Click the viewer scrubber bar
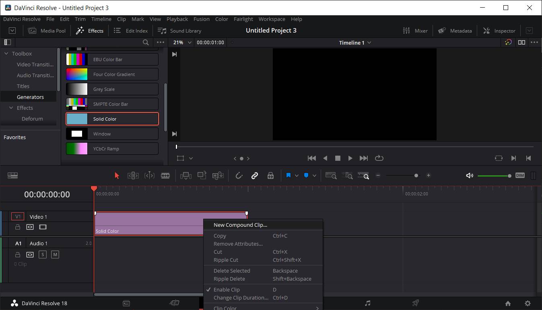542x310 pixels. pos(355,147)
